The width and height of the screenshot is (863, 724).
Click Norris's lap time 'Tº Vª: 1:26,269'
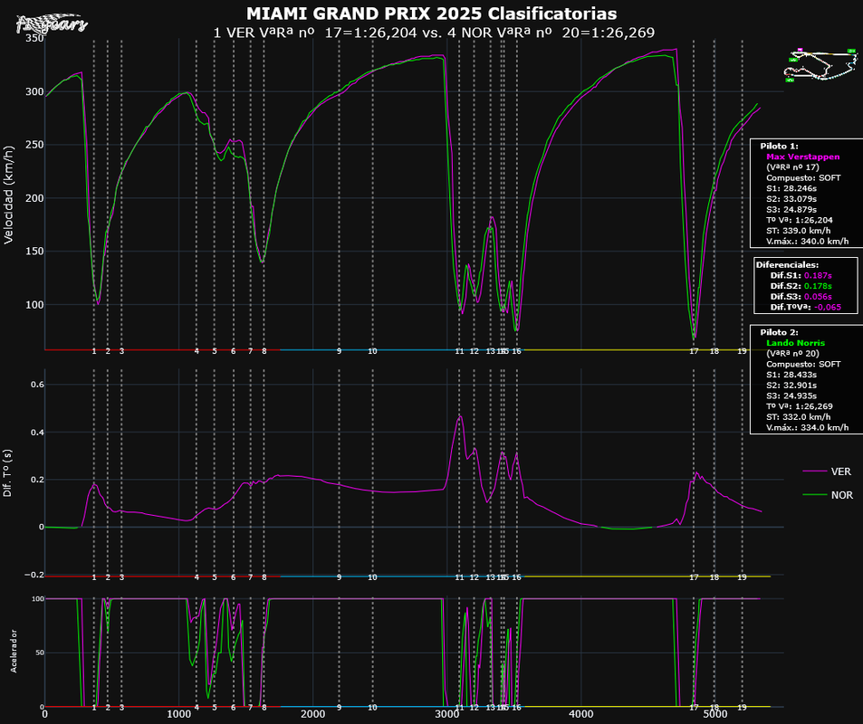[x=799, y=406]
